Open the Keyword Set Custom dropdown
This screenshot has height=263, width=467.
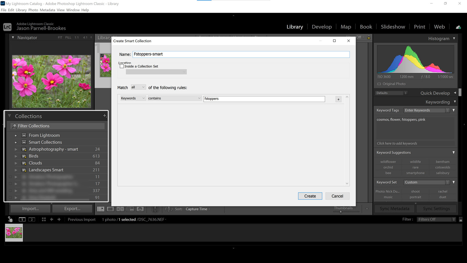tap(427, 182)
